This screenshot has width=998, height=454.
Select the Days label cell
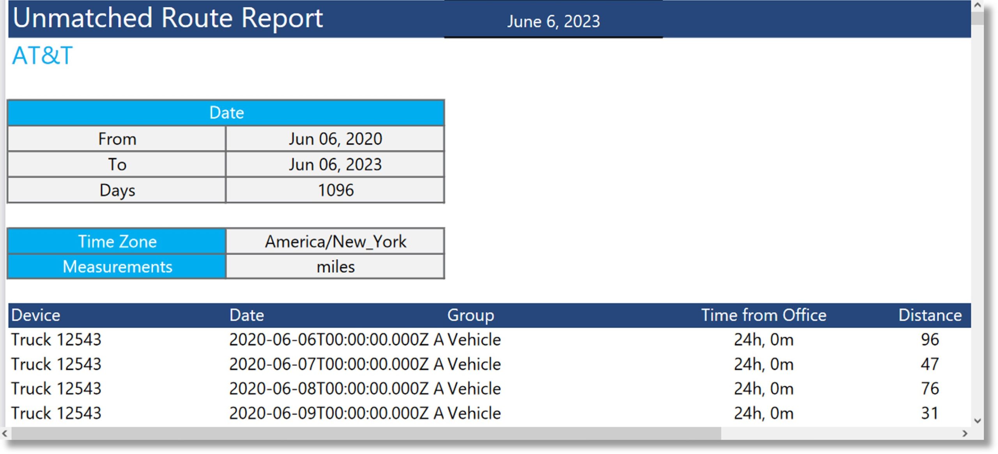click(x=117, y=190)
